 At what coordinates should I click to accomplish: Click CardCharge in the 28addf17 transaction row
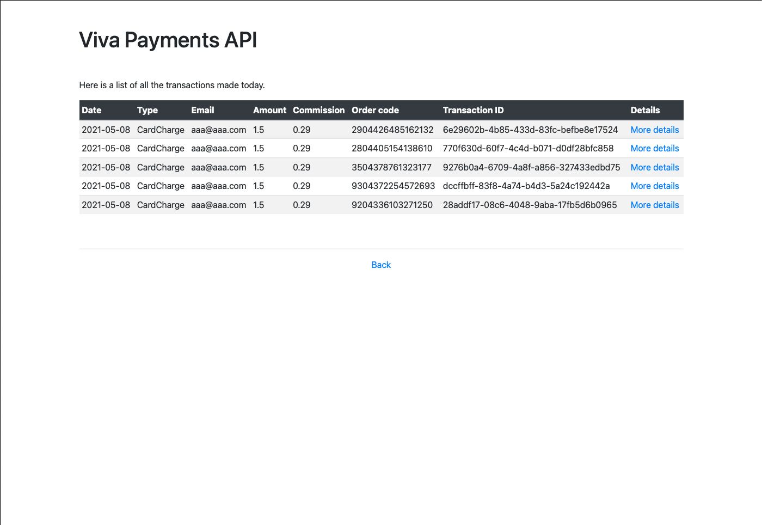coord(161,205)
